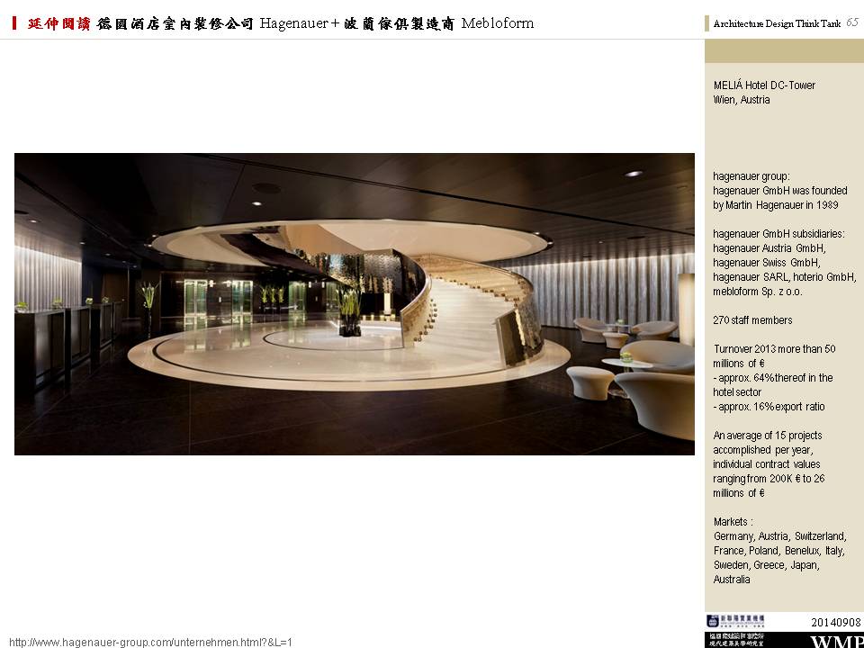This screenshot has height=648, width=864.
Task: Click the tan vertical bar beside the header
Action: 707,24
